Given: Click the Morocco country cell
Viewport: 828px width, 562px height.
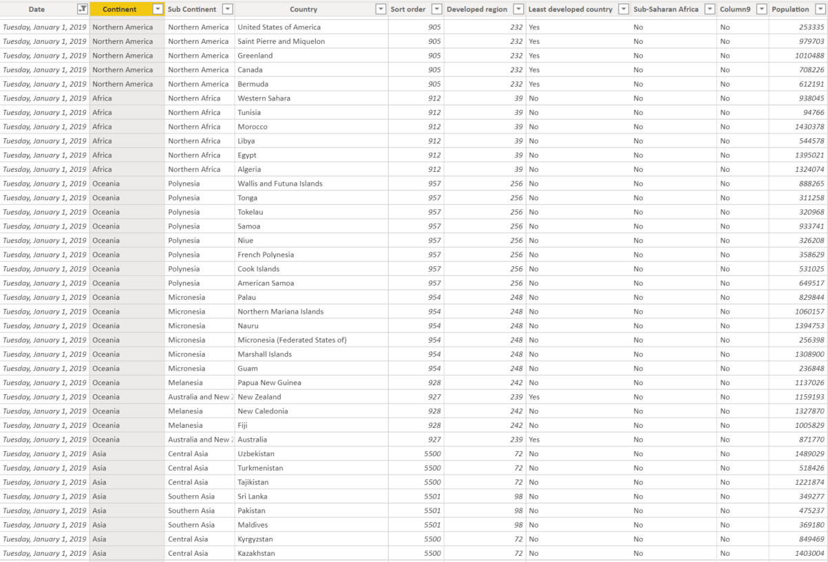Looking at the screenshot, I should click(x=311, y=127).
